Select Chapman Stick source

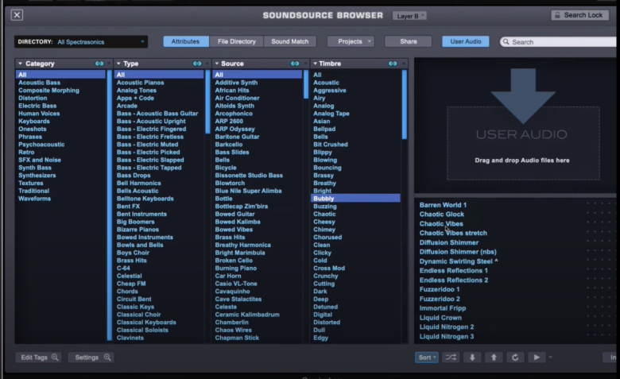coord(237,338)
